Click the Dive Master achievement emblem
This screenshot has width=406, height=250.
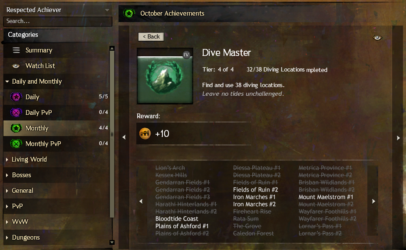pyautogui.click(x=165, y=76)
